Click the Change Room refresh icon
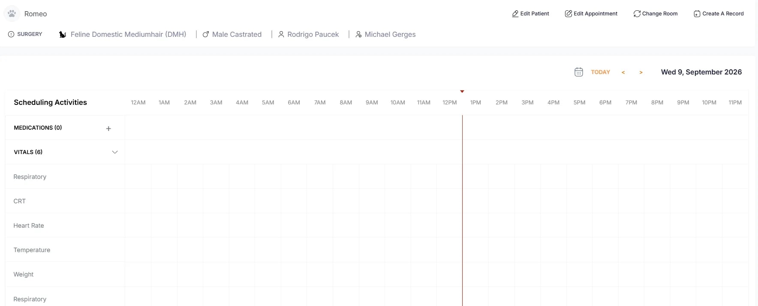 [637, 14]
